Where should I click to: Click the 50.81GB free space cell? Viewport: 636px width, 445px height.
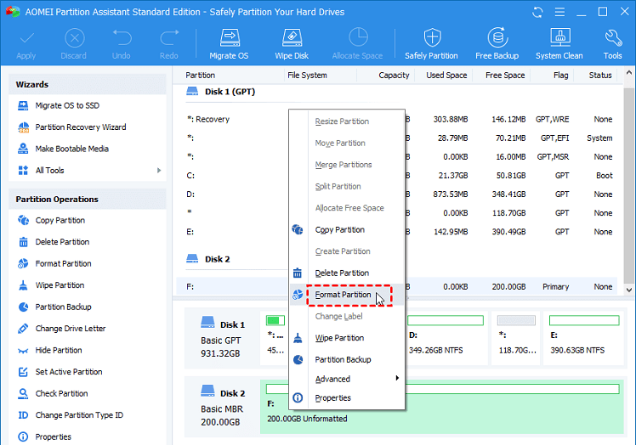pos(510,176)
